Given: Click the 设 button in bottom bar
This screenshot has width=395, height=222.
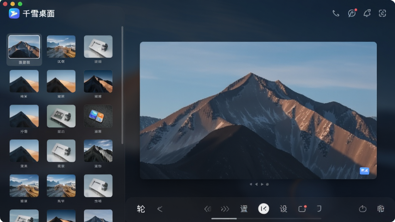Looking at the screenshot, I should 284,209.
